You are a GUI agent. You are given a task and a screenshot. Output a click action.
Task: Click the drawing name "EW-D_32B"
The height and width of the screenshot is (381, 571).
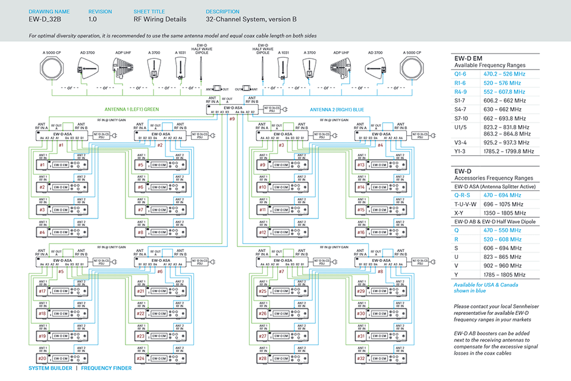pyautogui.click(x=45, y=19)
